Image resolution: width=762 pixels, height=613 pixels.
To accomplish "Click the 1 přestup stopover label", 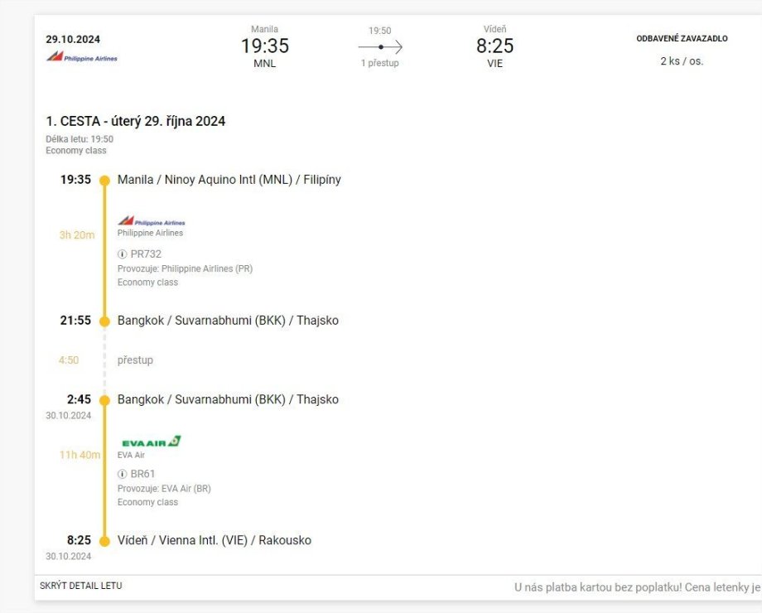I will pos(379,64).
